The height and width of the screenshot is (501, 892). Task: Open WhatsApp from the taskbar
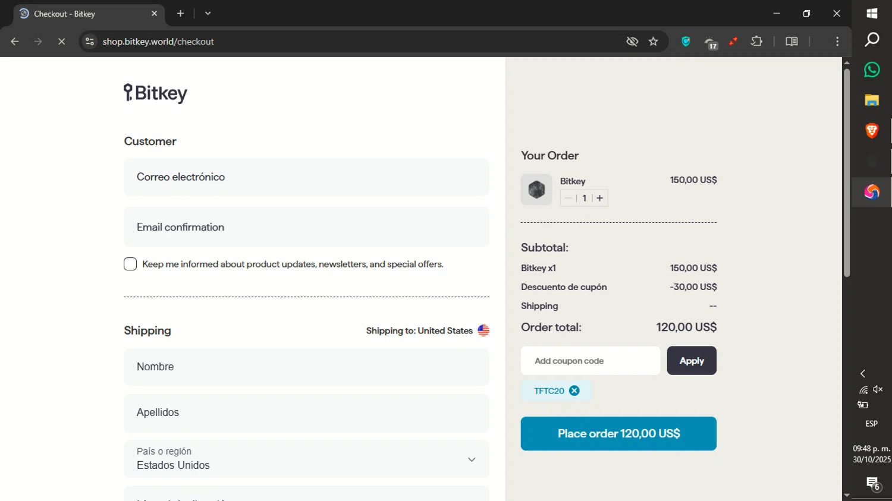pyautogui.click(x=872, y=70)
